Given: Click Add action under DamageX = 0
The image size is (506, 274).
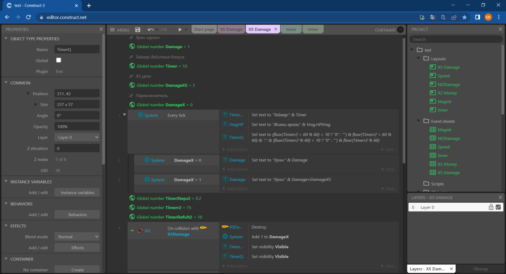Looking at the screenshot, I should pos(235,169).
